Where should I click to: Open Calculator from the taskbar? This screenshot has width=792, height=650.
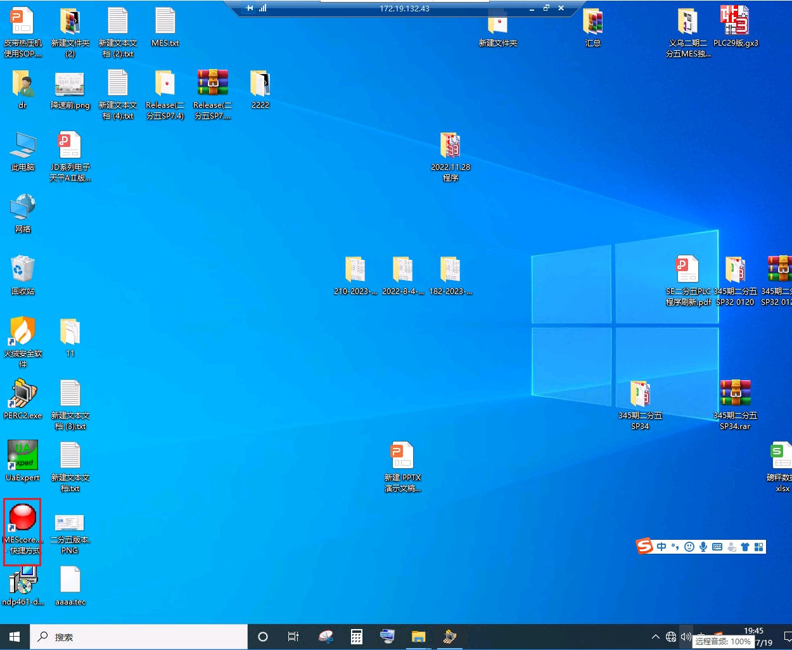tap(357, 637)
